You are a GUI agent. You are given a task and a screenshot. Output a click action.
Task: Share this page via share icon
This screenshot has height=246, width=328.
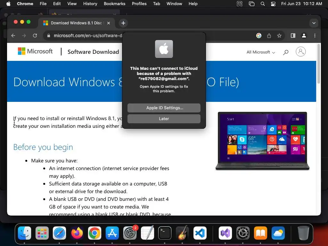coord(269,36)
